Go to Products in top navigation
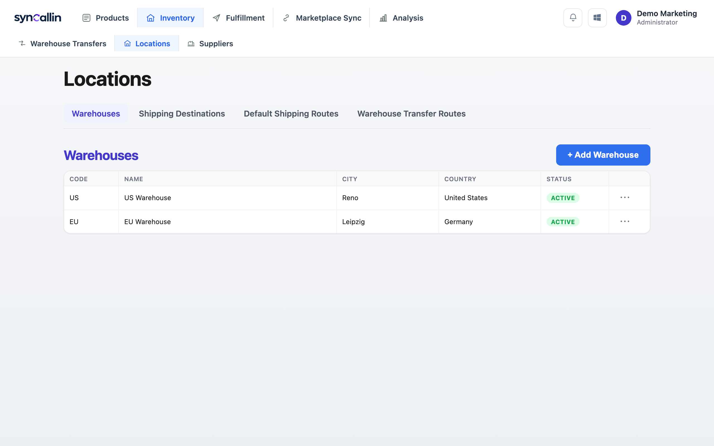 pos(105,18)
